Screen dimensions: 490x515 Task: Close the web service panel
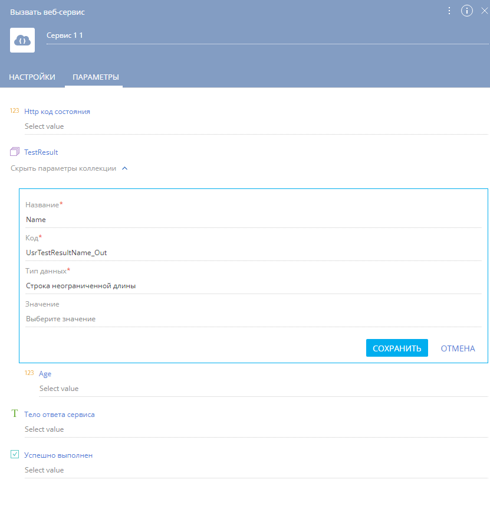[x=485, y=11]
